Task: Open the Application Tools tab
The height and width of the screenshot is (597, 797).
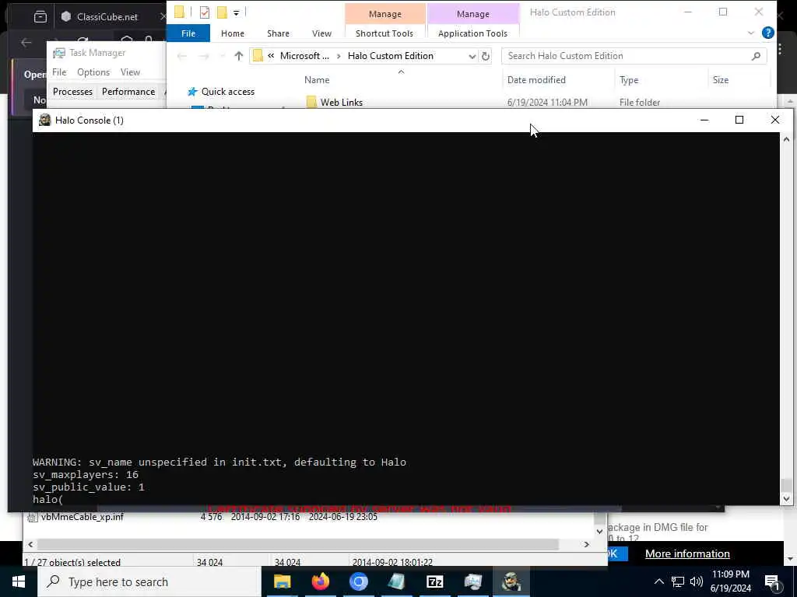Action: tap(472, 33)
